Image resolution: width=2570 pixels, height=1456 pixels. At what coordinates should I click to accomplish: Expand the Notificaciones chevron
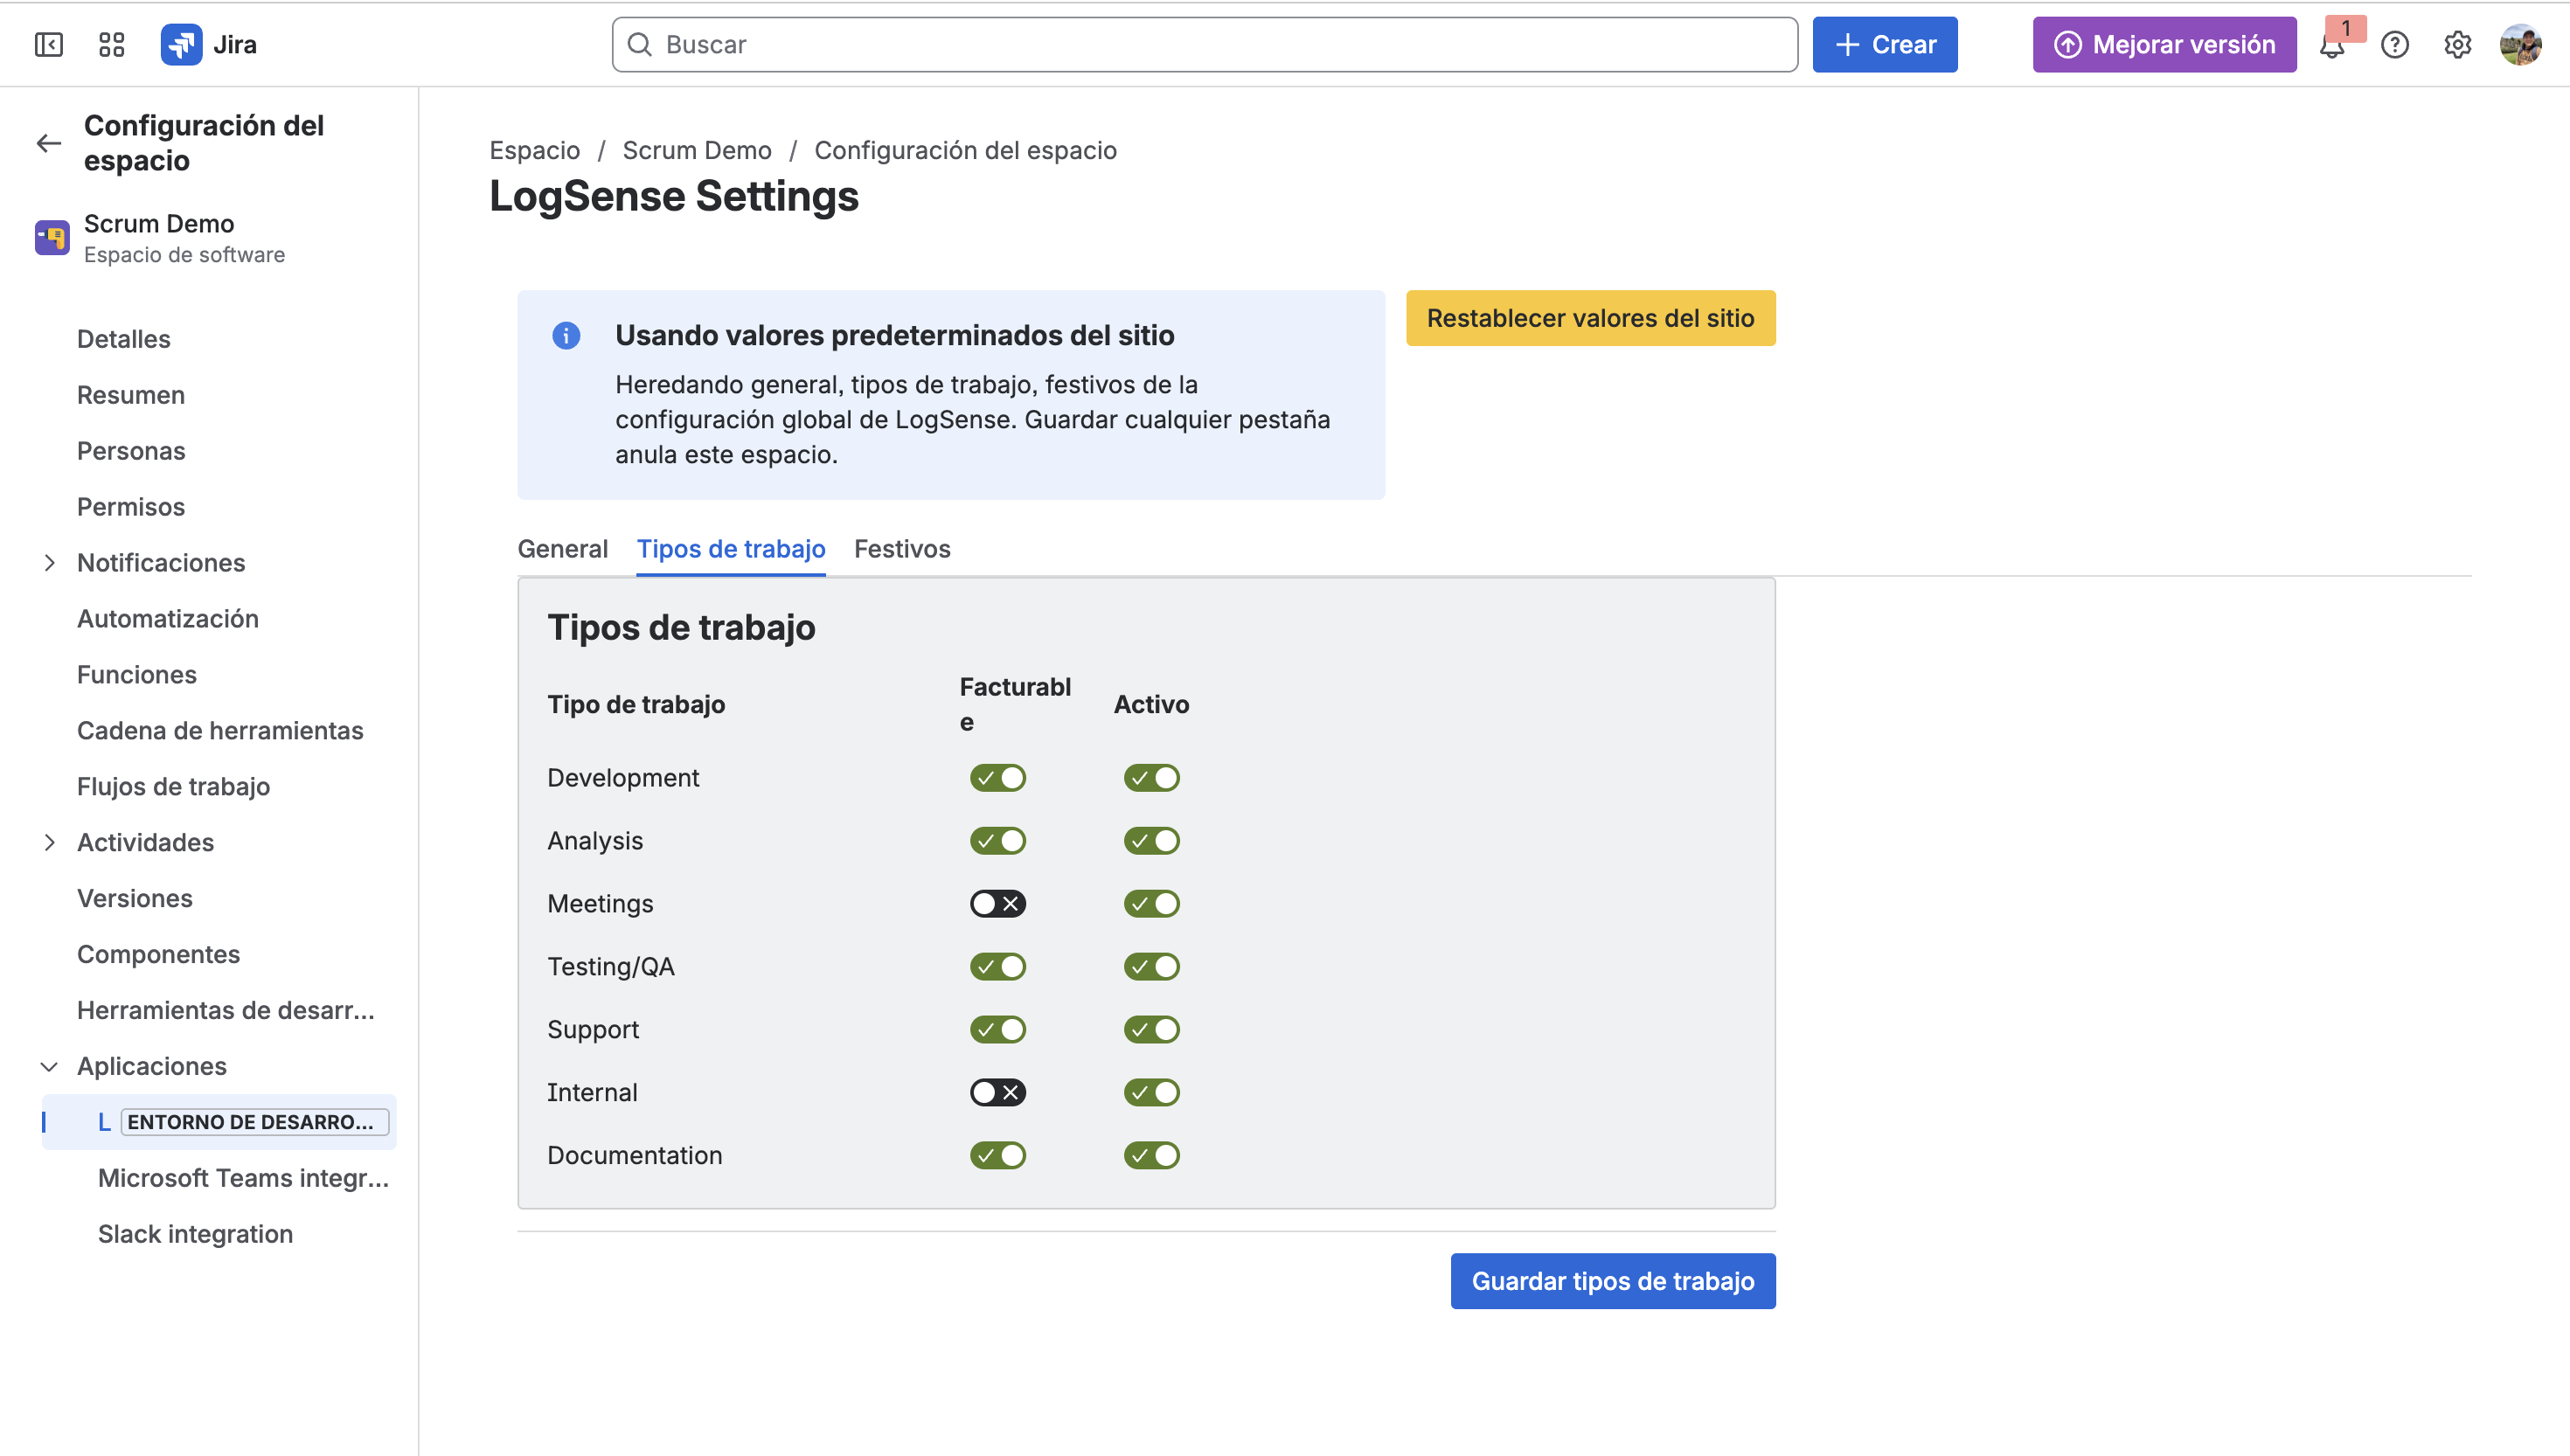[x=49, y=563]
